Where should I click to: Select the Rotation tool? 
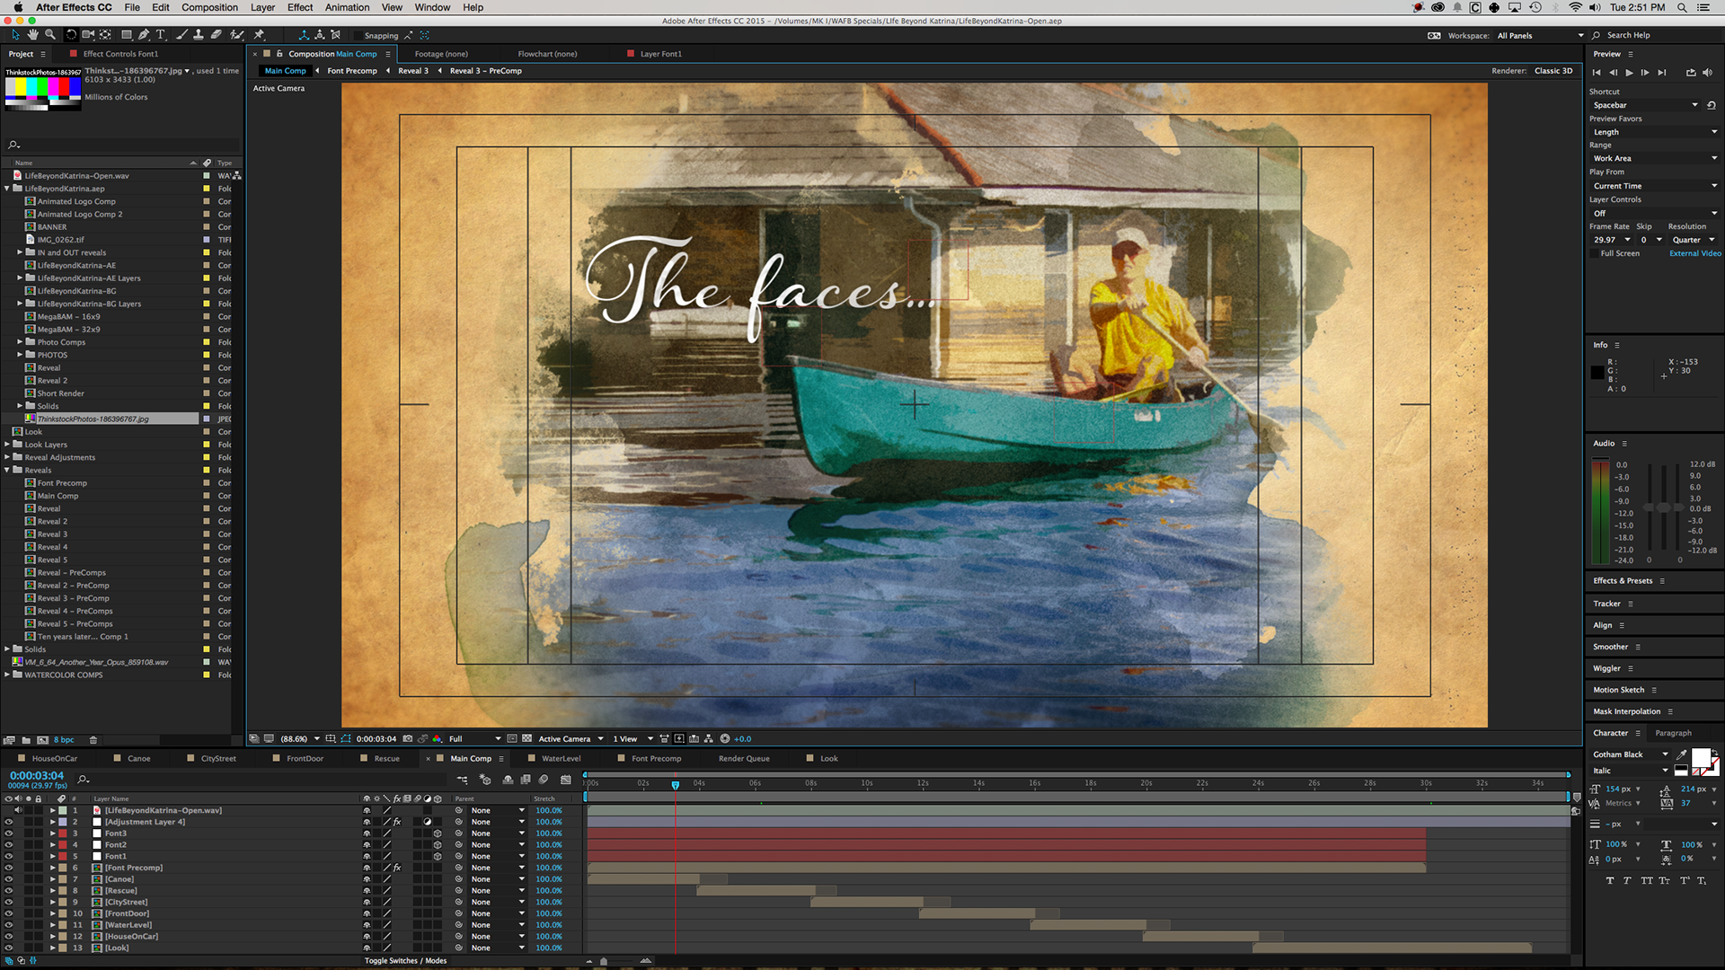point(71,35)
